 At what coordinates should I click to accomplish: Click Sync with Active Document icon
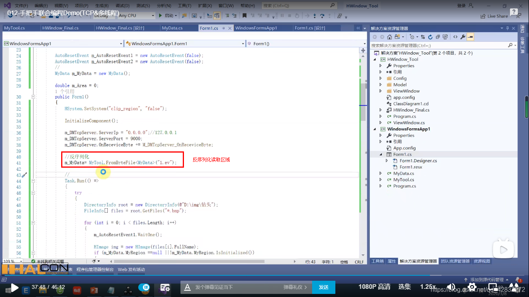(x=423, y=37)
